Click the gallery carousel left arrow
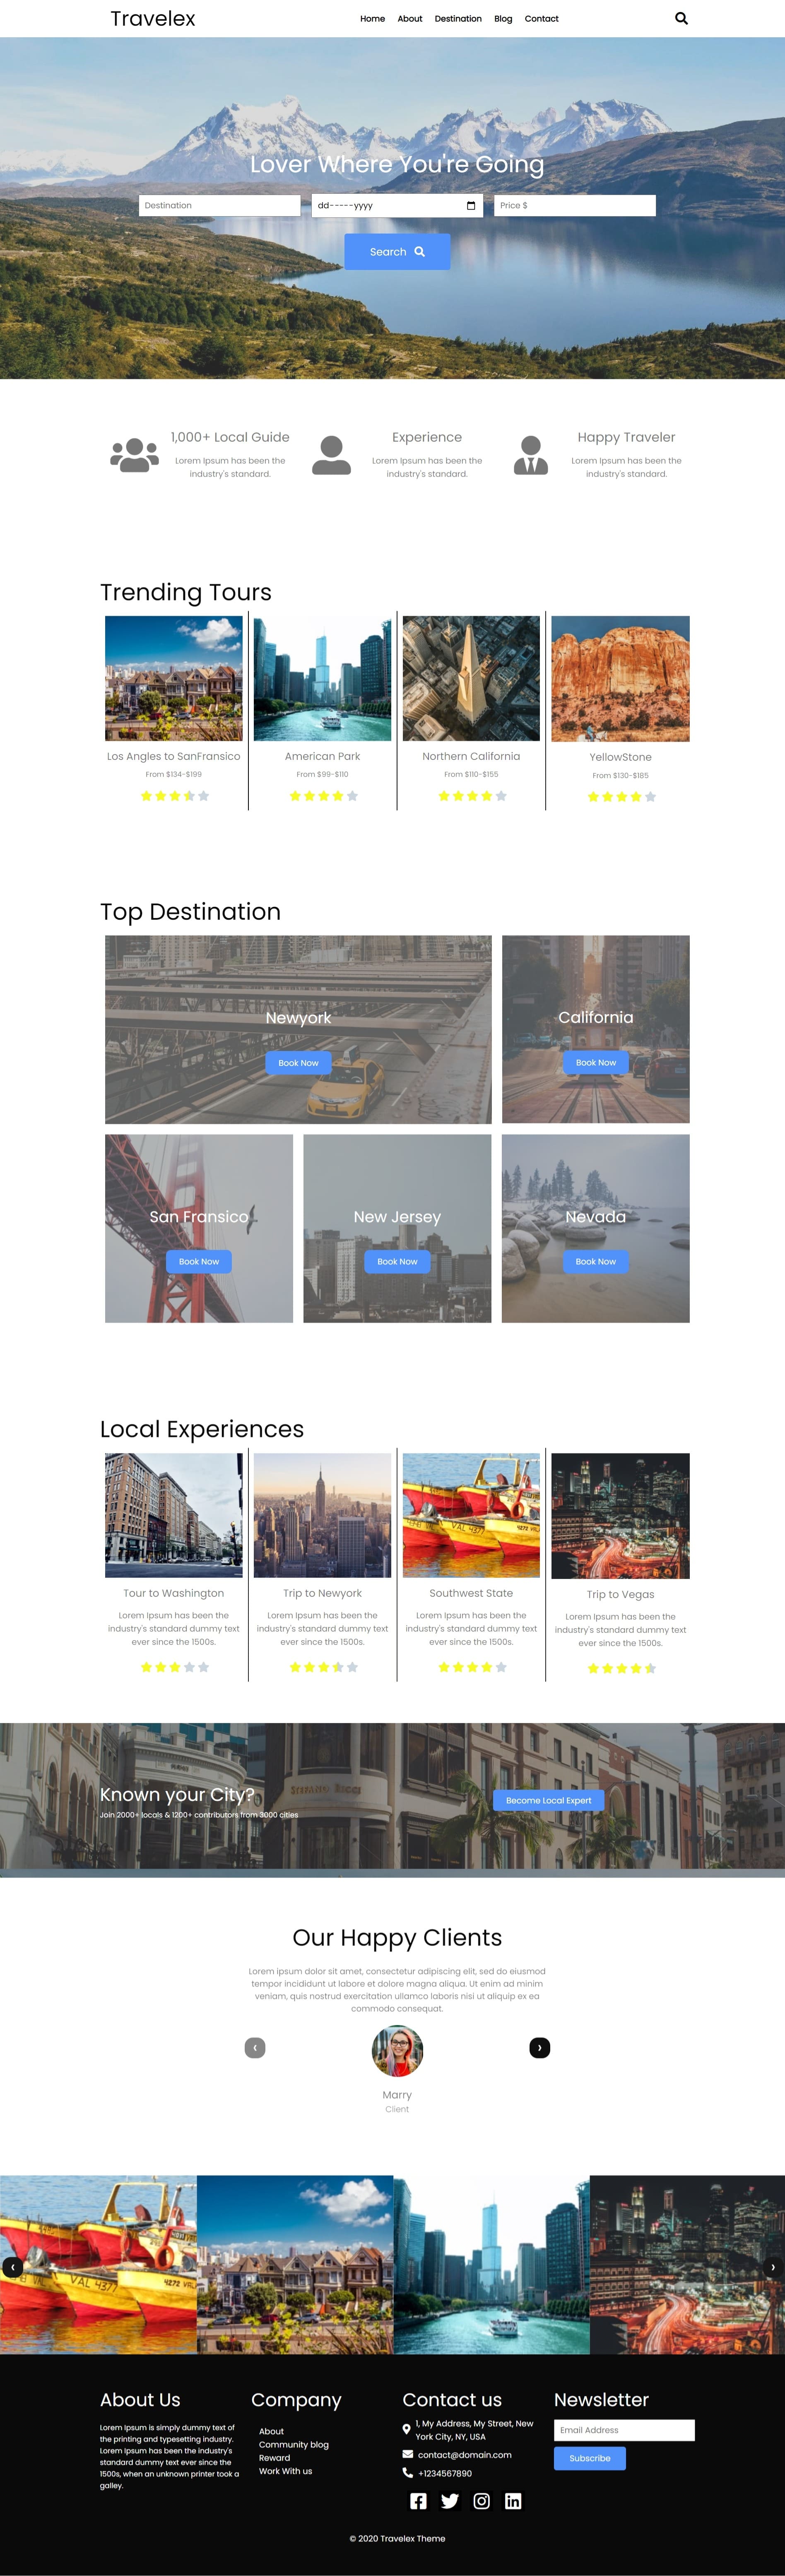This screenshot has width=785, height=2576. point(12,2267)
